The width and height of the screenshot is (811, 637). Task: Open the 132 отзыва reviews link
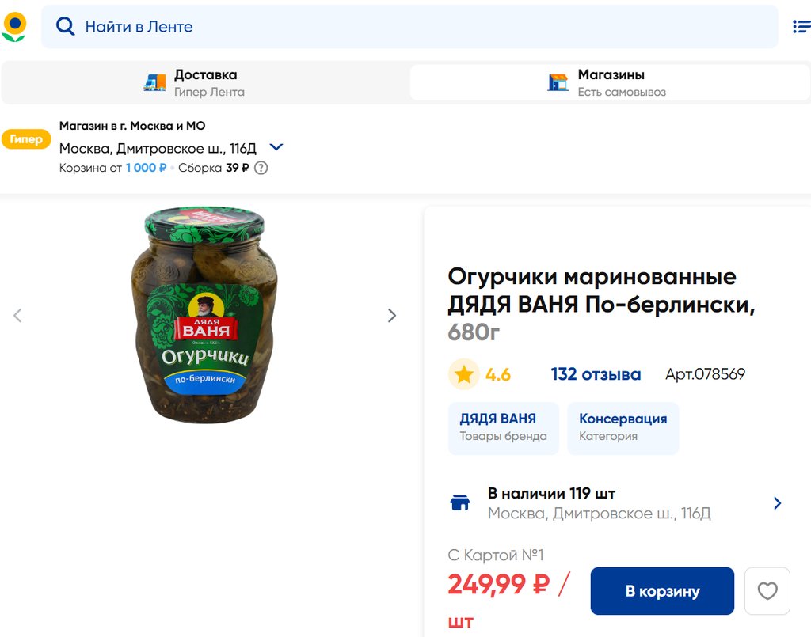tap(596, 374)
